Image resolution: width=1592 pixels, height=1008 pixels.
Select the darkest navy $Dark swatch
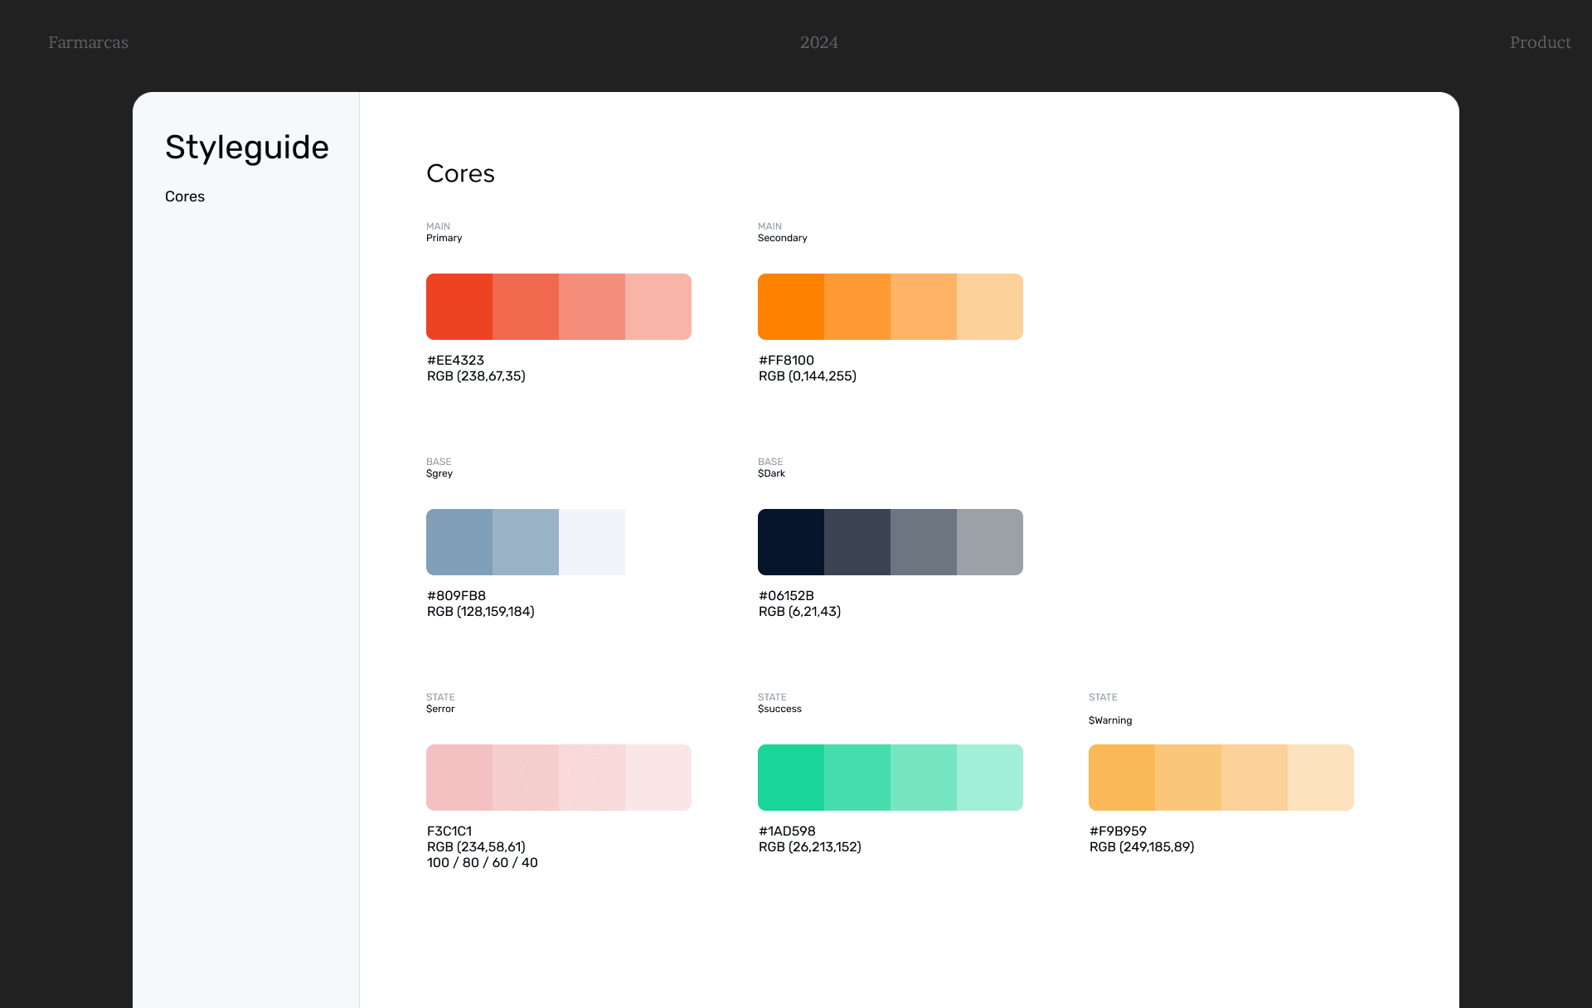[791, 542]
